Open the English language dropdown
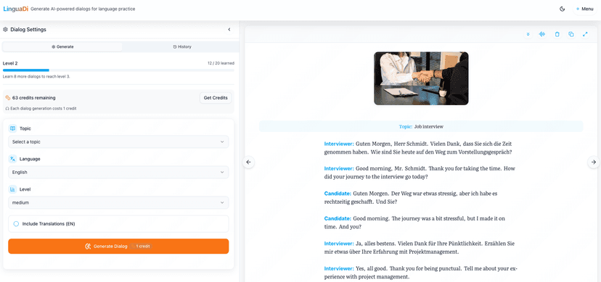This screenshot has height=282, width=601. 118,173
